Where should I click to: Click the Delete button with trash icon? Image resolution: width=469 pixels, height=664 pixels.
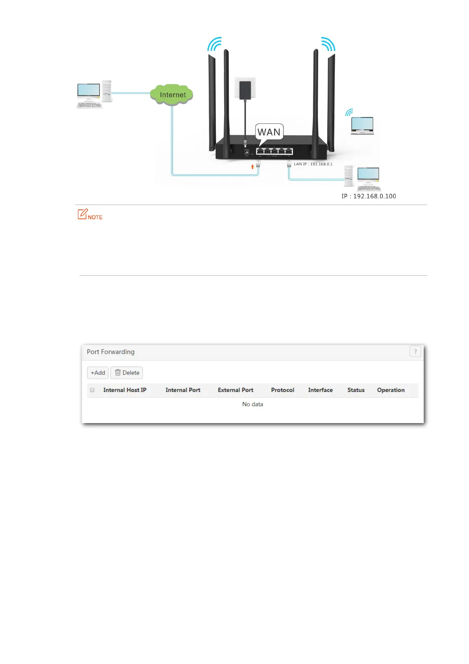coord(127,373)
